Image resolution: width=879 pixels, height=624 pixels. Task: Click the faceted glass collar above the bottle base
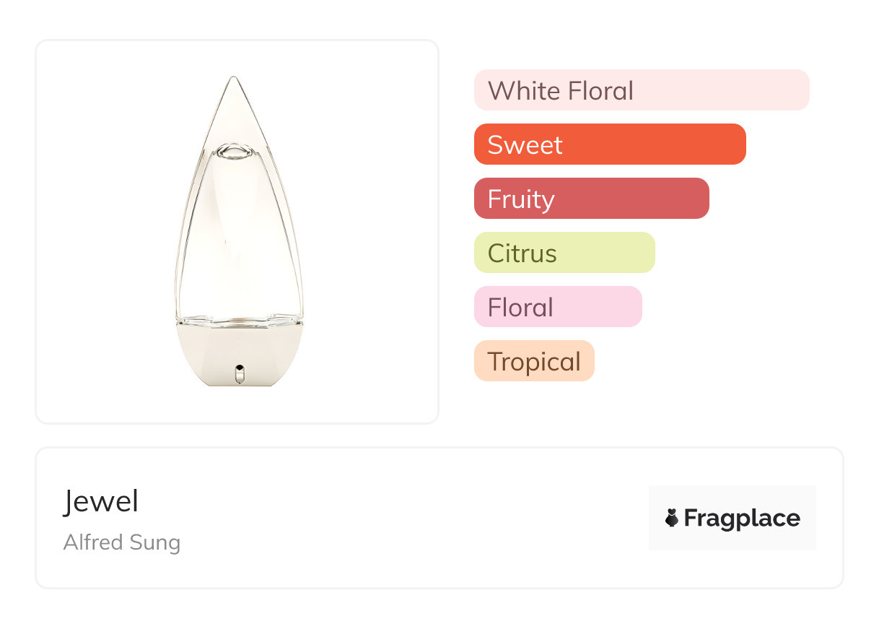(239, 320)
